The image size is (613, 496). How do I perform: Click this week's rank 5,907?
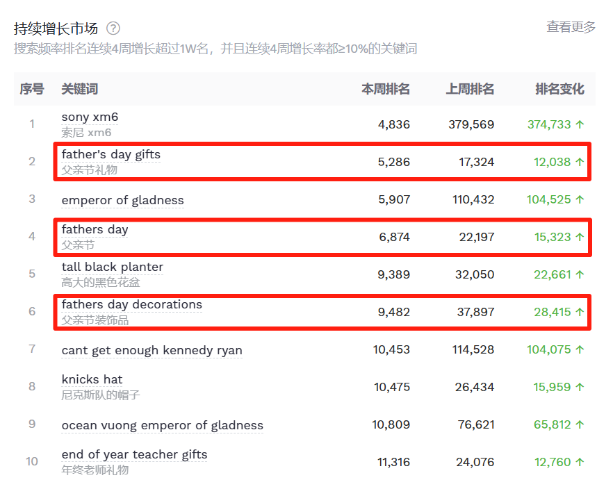click(393, 200)
